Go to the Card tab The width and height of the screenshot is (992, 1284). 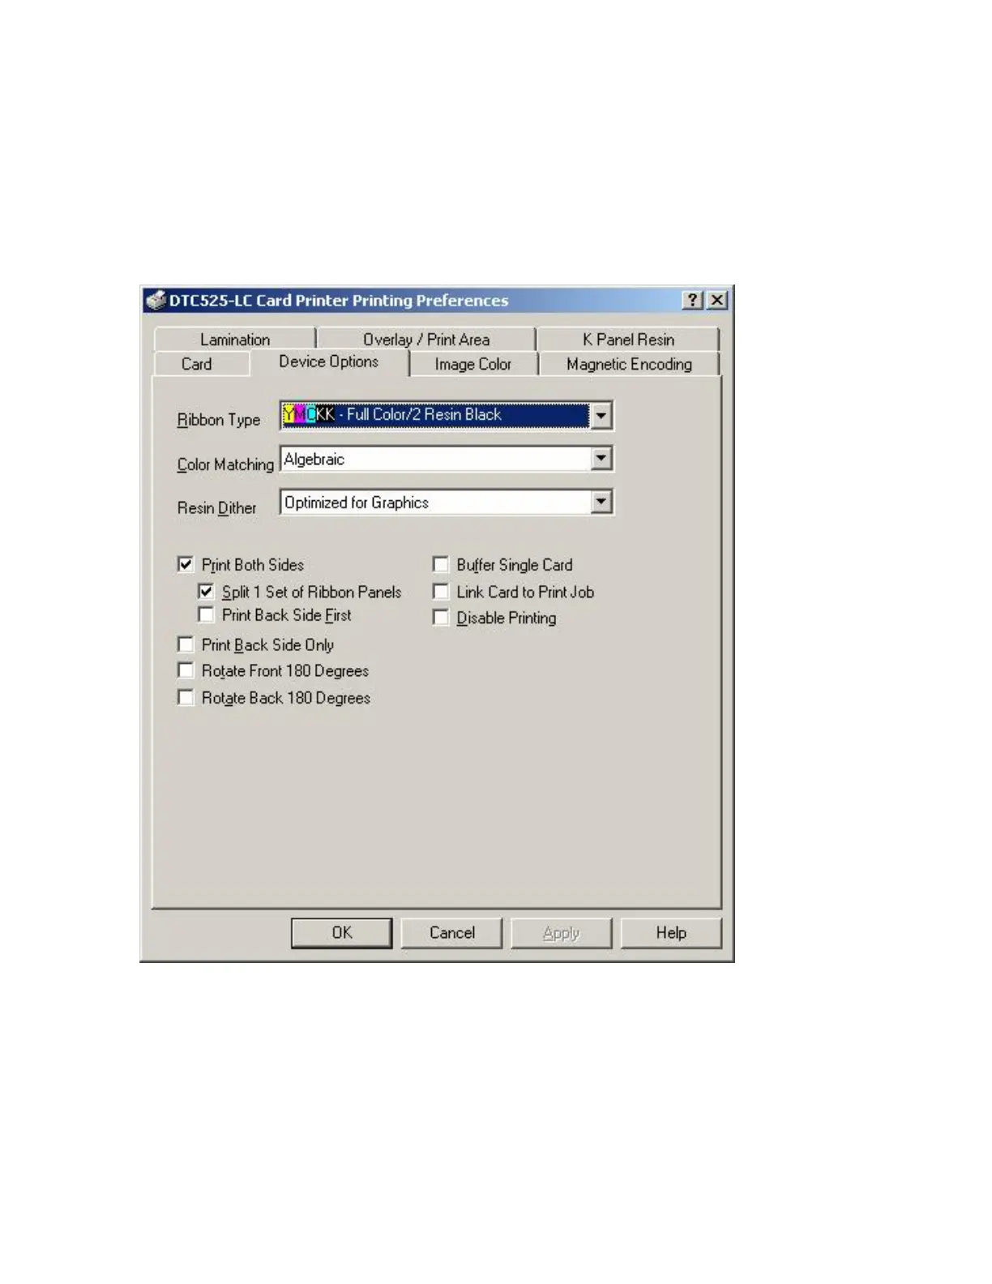tap(197, 364)
